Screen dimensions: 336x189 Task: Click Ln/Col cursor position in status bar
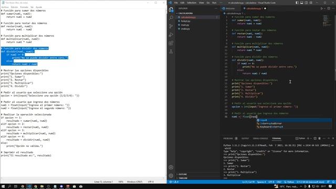click(x=248, y=182)
